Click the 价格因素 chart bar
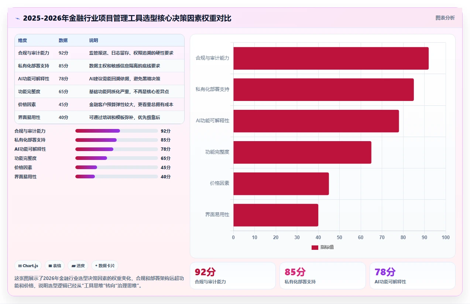470x304 pixels. point(281,184)
